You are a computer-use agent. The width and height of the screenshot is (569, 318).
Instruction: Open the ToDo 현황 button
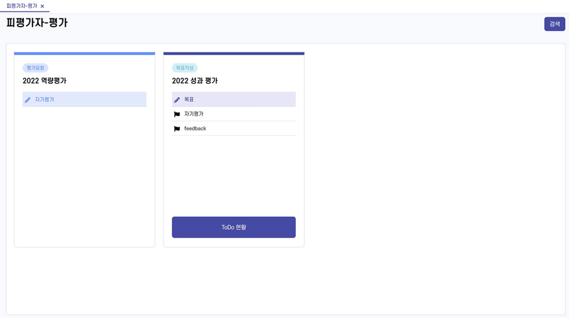[x=233, y=227]
